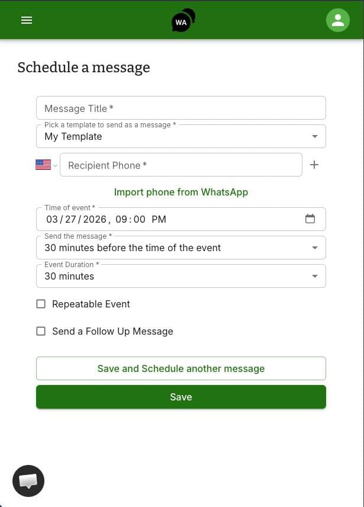Open the calendar date picker icon
The height and width of the screenshot is (507, 364).
coord(310,219)
